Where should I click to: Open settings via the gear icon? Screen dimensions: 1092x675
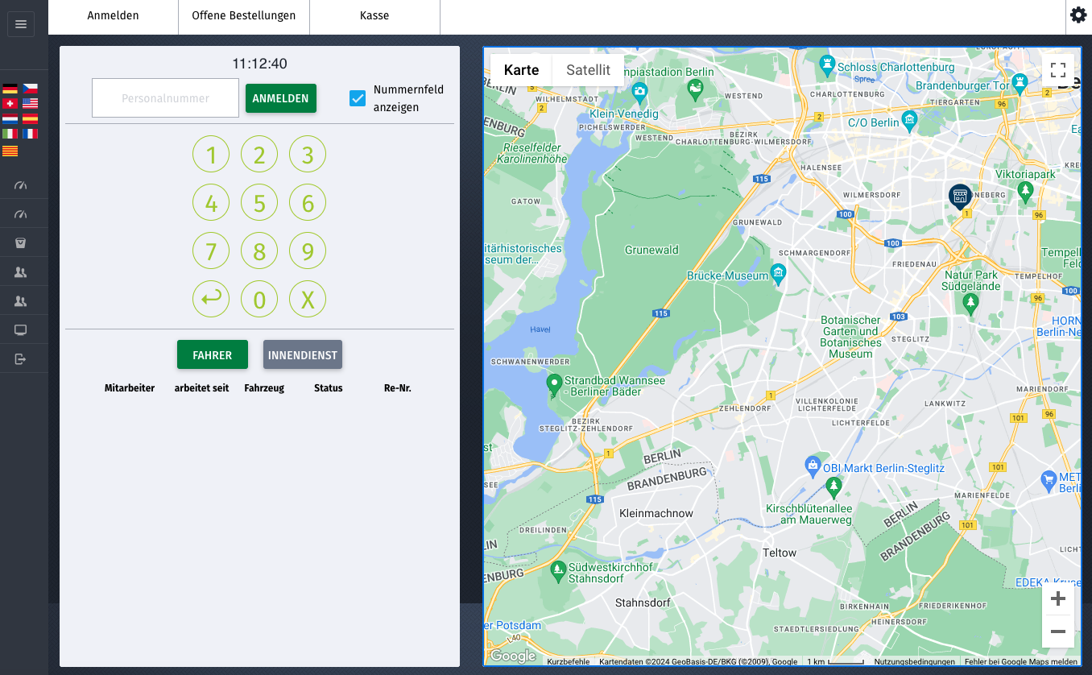pos(1078,15)
